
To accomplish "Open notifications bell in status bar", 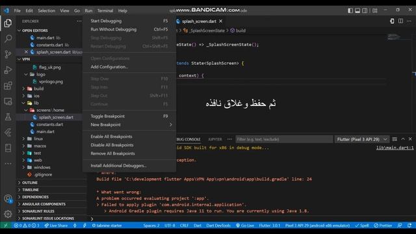I will coord(409,226).
